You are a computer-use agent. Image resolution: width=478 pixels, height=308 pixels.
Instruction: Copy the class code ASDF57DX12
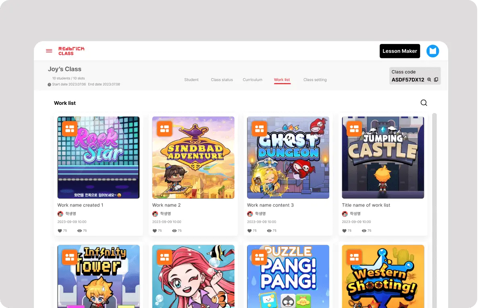(x=436, y=79)
